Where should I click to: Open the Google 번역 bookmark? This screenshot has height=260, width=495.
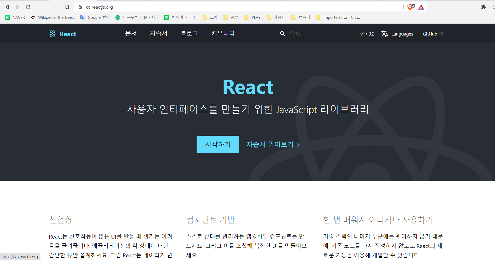coord(95,17)
